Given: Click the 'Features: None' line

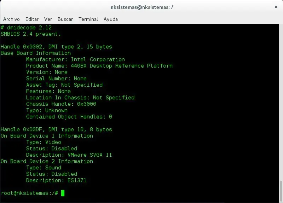Looking at the screenshot, I should coord(48,91).
